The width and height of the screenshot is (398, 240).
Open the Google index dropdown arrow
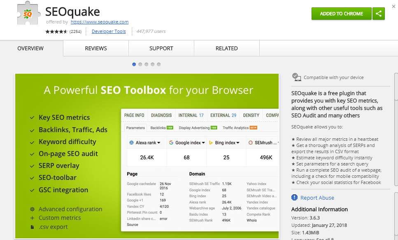coord(203,143)
